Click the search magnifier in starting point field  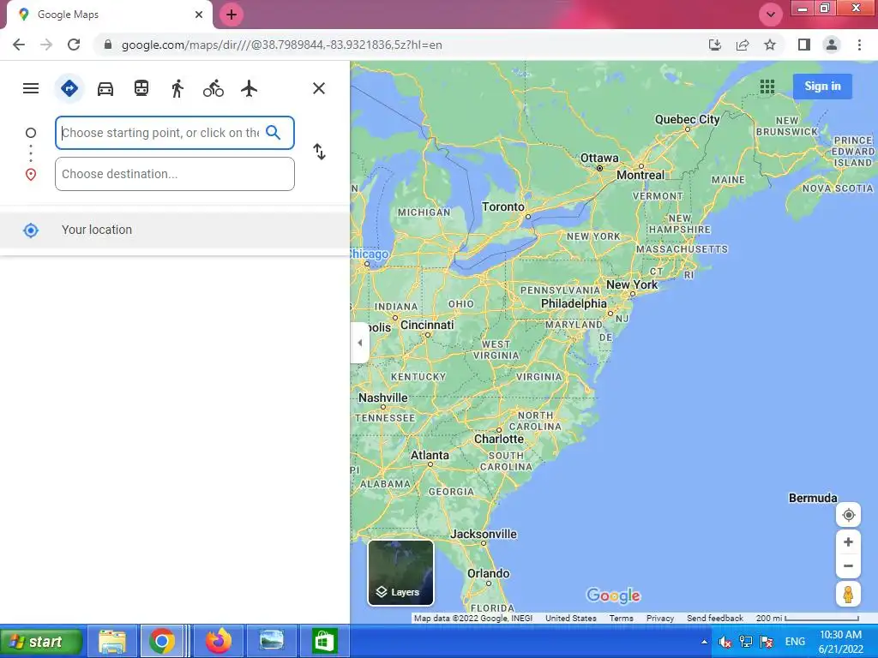click(274, 133)
